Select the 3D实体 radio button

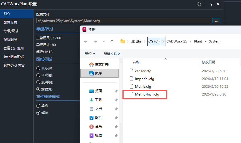pyautogui.click(x=38, y=68)
